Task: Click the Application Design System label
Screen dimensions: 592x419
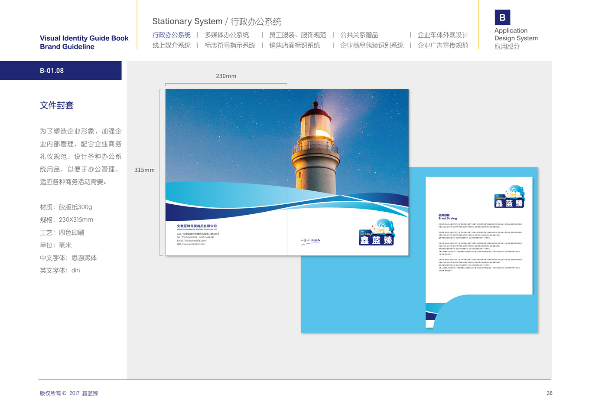Action: (x=516, y=34)
